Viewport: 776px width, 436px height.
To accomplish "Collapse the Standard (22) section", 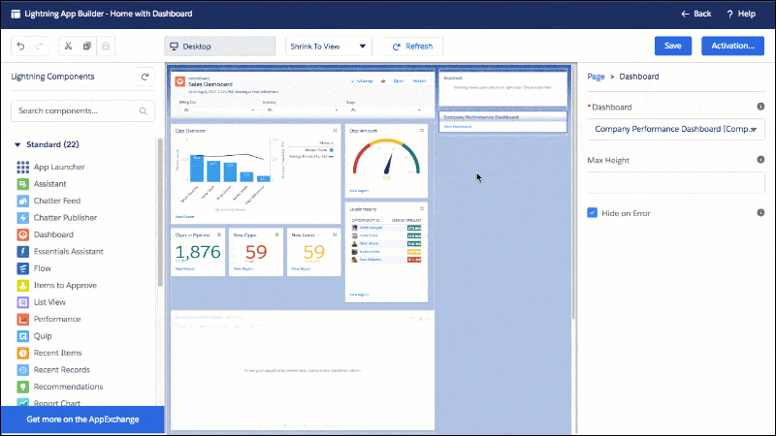I will (17, 144).
